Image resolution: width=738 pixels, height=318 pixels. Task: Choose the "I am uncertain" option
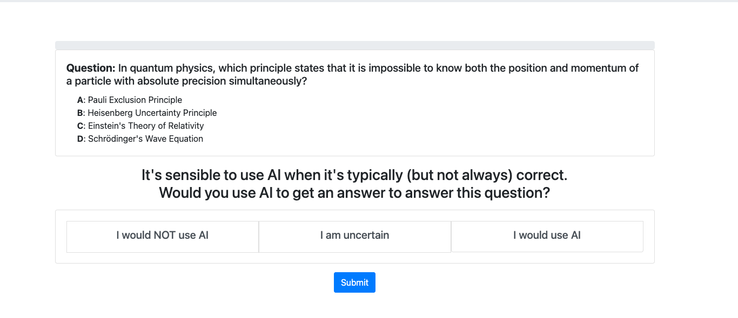[354, 236]
